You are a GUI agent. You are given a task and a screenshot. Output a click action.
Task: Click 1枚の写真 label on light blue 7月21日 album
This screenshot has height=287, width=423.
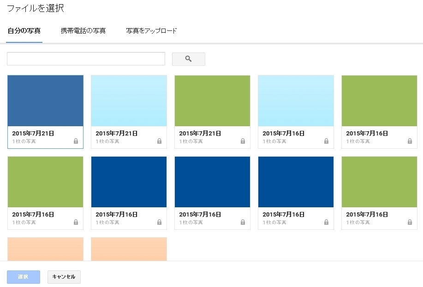click(x=107, y=141)
